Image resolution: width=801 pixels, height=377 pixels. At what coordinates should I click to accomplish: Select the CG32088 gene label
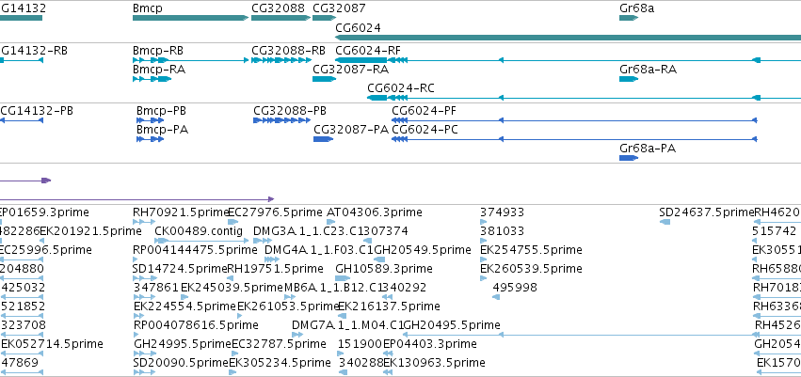point(278,8)
